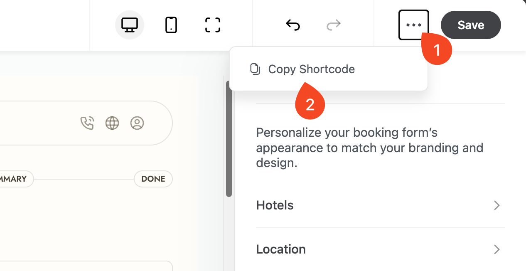
Task: Click the Hotels row chevron arrow
Action: click(497, 205)
